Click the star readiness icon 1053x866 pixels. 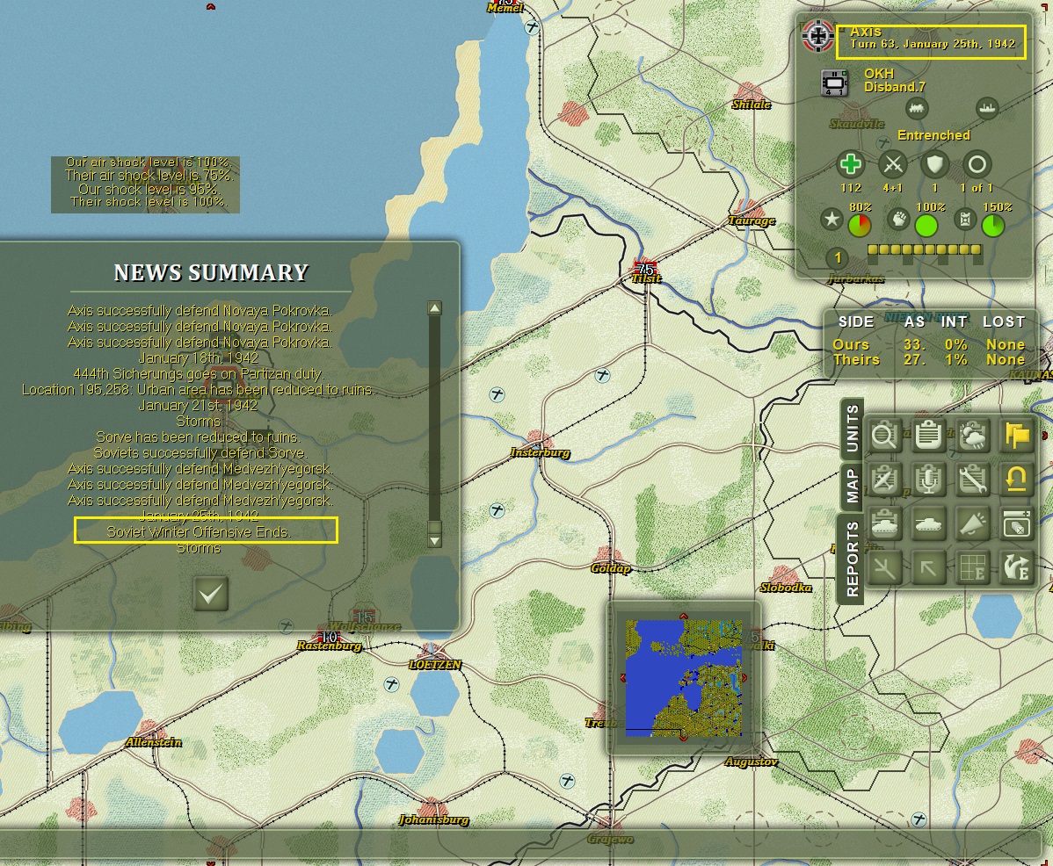click(x=832, y=220)
